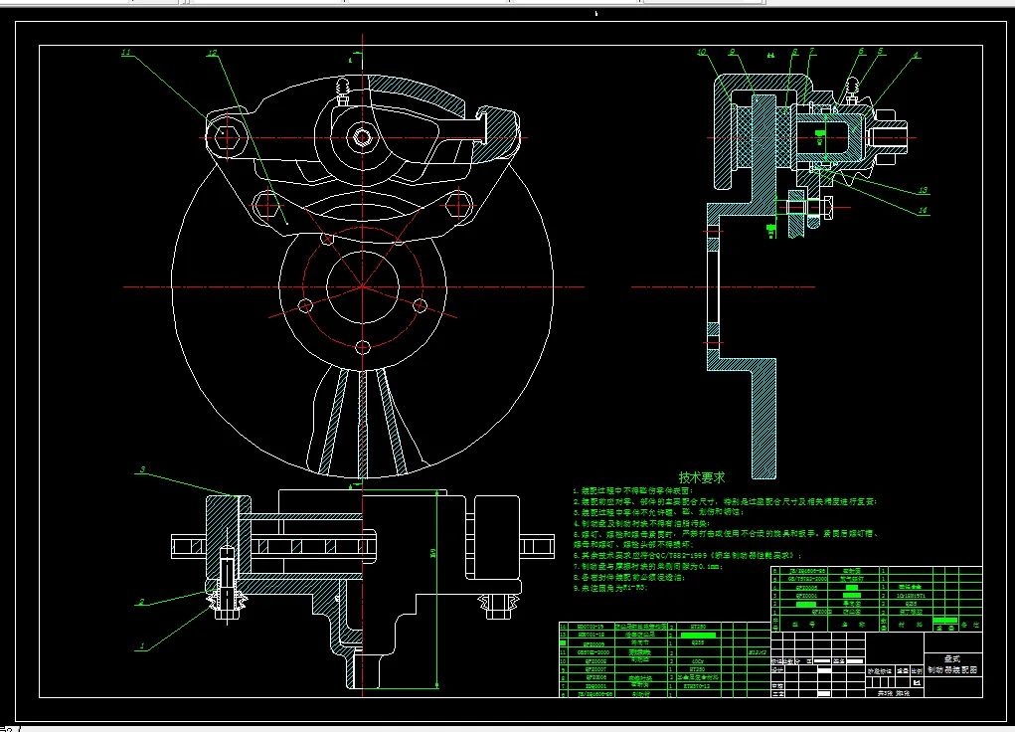Pick the caliper piston pivot circle center
This screenshot has width=1015, height=732.
362,137
